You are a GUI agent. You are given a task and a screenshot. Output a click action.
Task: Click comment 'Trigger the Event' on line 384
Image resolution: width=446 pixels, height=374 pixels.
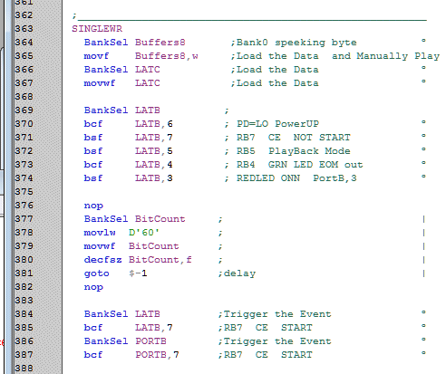pos(277,314)
